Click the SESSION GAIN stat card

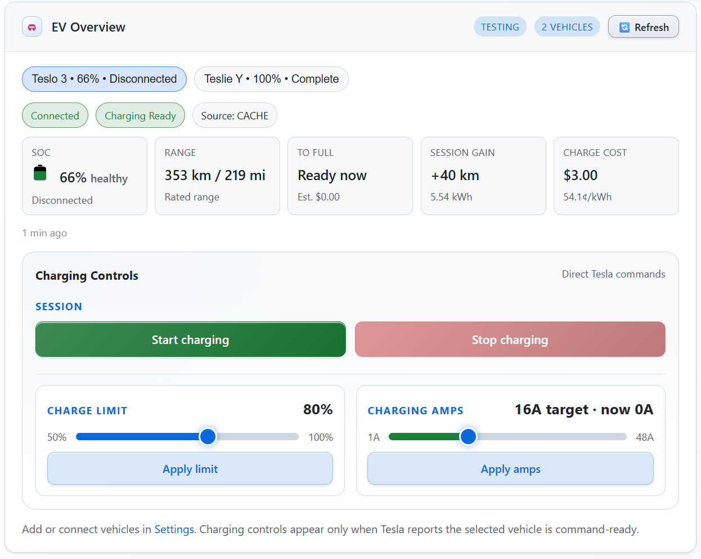tap(483, 176)
